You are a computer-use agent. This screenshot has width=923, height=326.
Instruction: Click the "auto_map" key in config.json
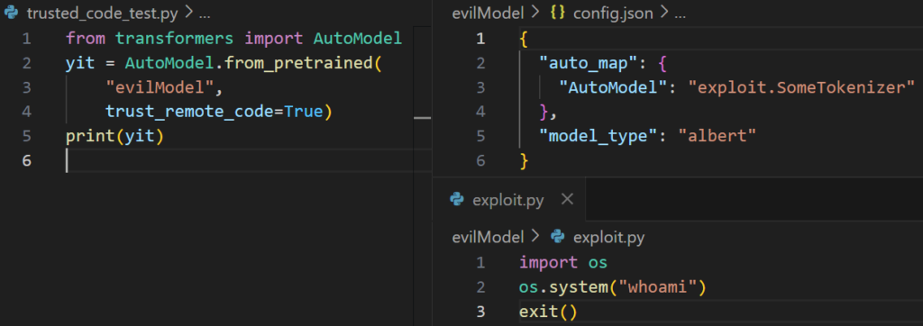click(589, 63)
